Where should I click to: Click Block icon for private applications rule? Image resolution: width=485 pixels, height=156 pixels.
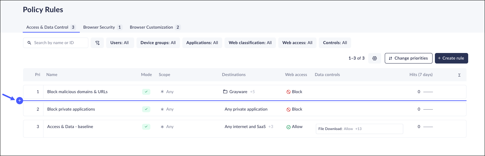click(x=288, y=109)
